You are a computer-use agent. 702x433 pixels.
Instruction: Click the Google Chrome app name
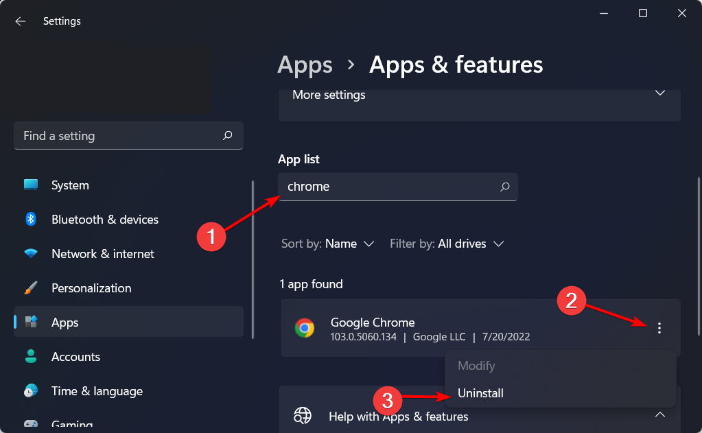(x=373, y=323)
